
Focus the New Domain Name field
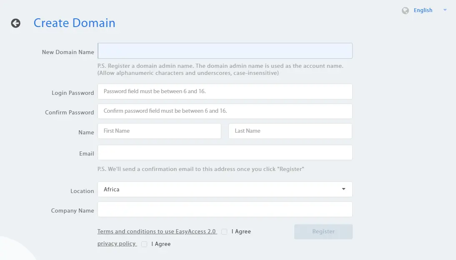pos(225,51)
